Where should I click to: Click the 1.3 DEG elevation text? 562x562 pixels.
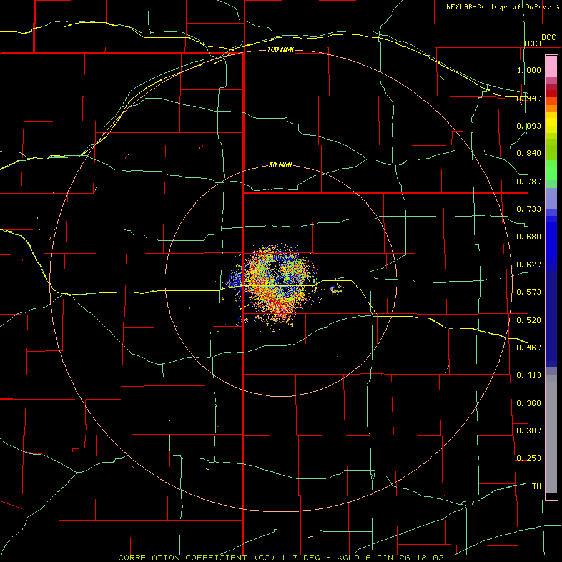tap(301, 558)
